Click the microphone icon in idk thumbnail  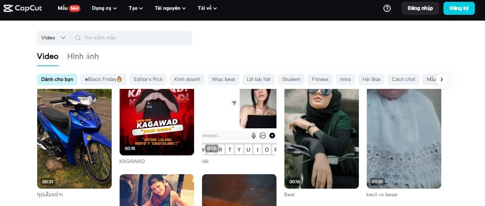tap(254, 136)
